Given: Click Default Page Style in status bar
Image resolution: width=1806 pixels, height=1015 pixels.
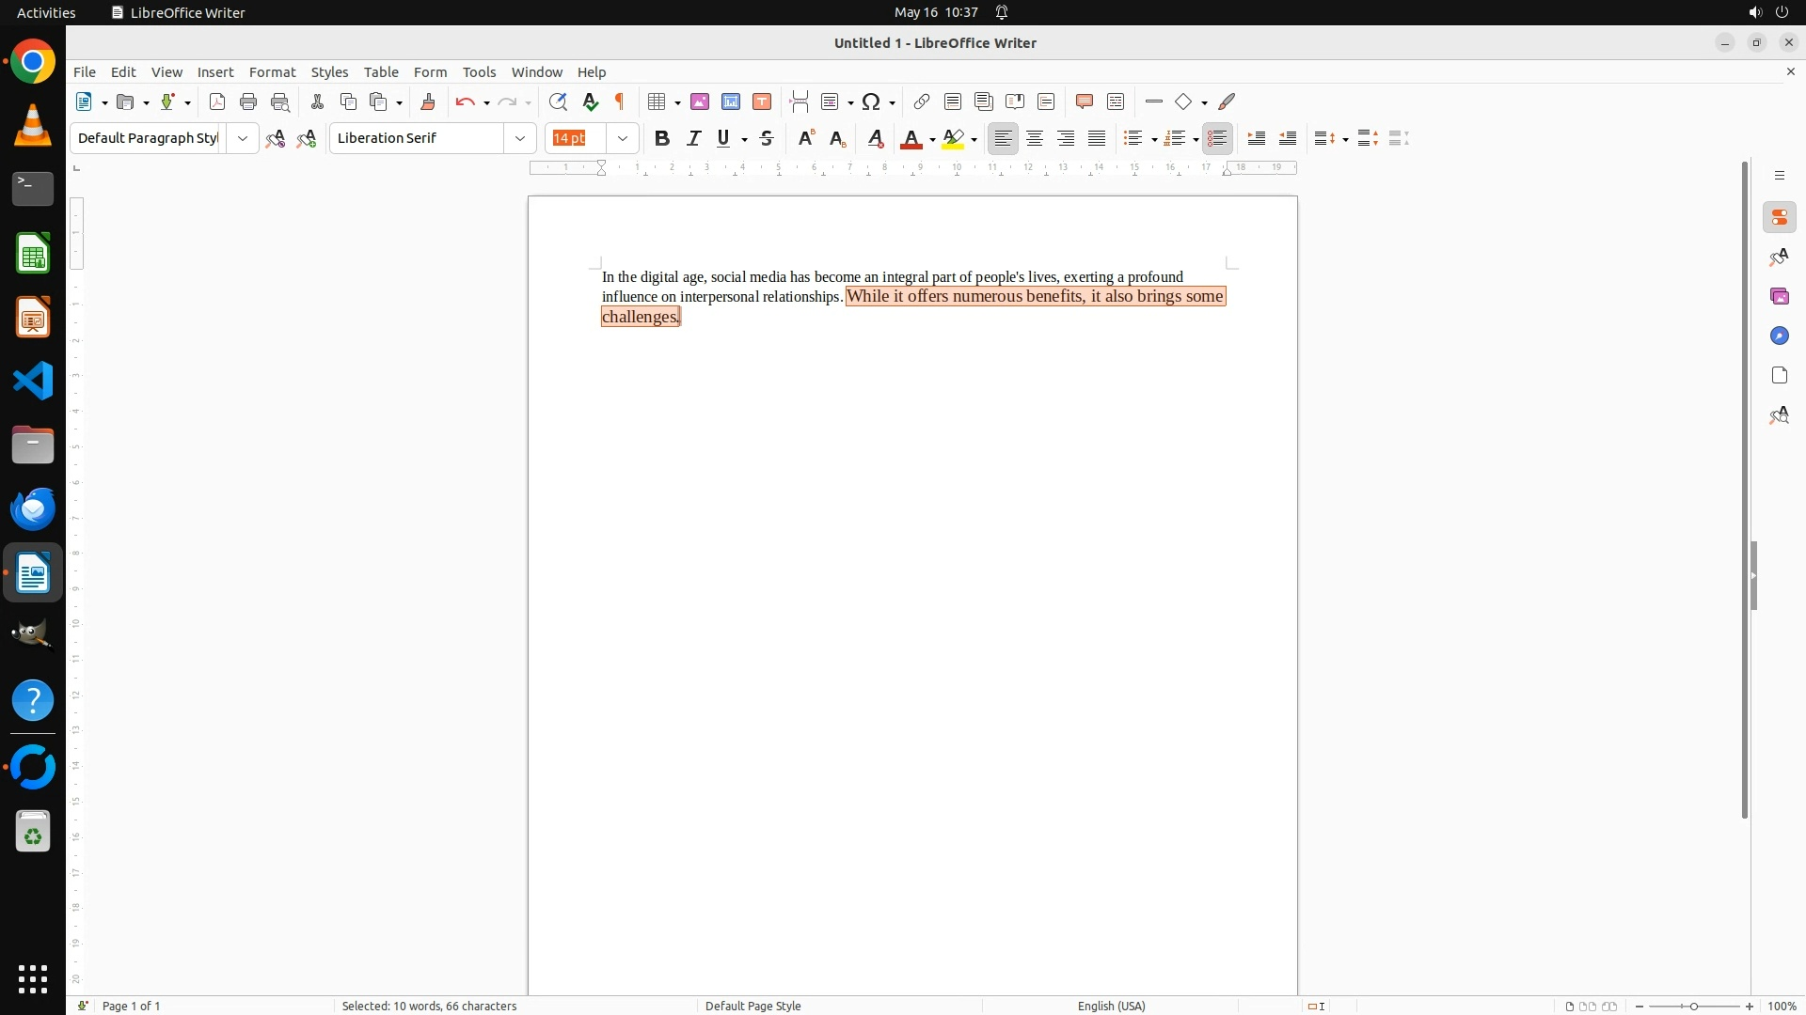Looking at the screenshot, I should tap(752, 1006).
